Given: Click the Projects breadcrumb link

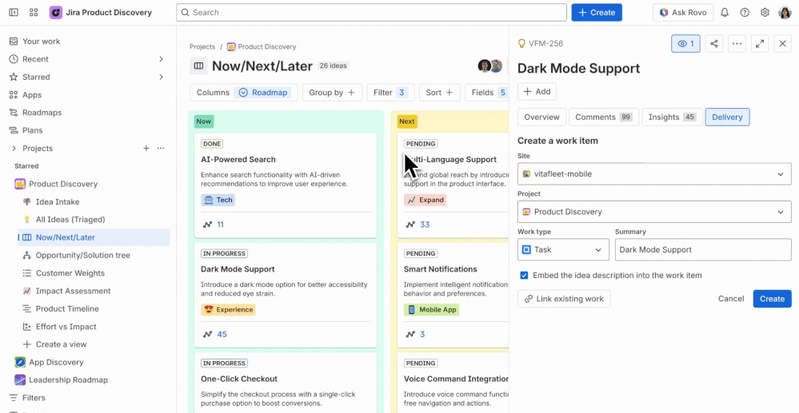Looking at the screenshot, I should [x=202, y=46].
